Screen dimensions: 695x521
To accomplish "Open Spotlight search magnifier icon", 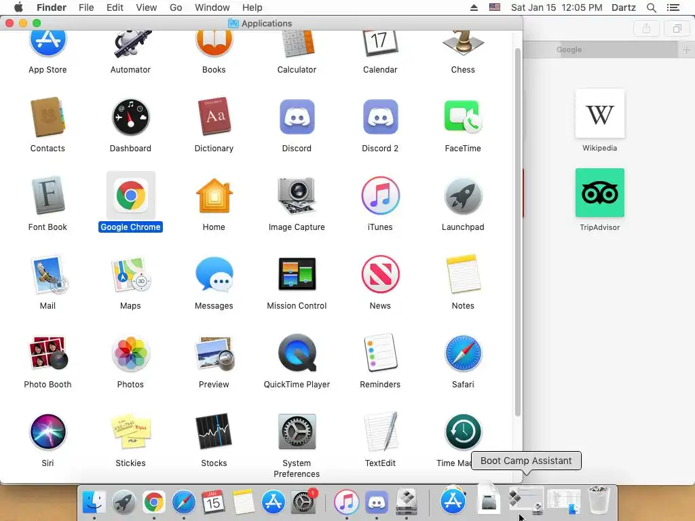I will coord(652,7).
